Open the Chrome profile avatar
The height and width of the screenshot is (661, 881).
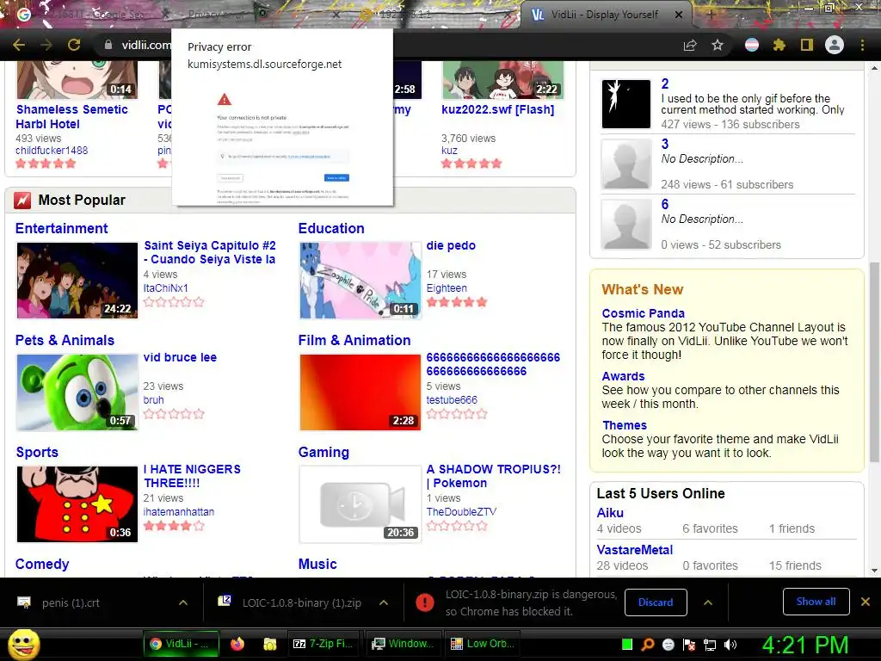(x=835, y=45)
